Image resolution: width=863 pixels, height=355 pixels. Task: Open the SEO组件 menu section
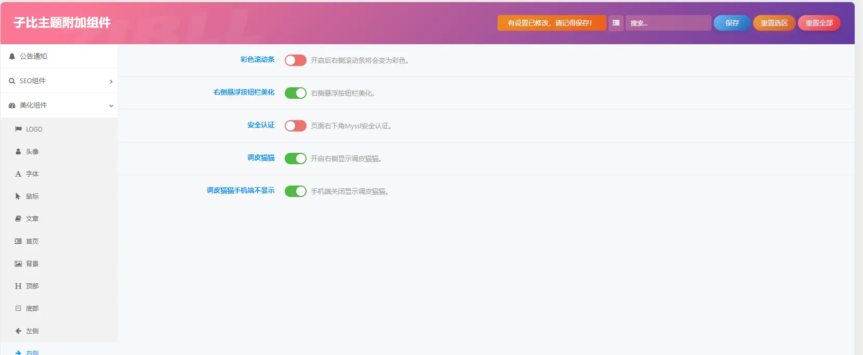click(59, 81)
